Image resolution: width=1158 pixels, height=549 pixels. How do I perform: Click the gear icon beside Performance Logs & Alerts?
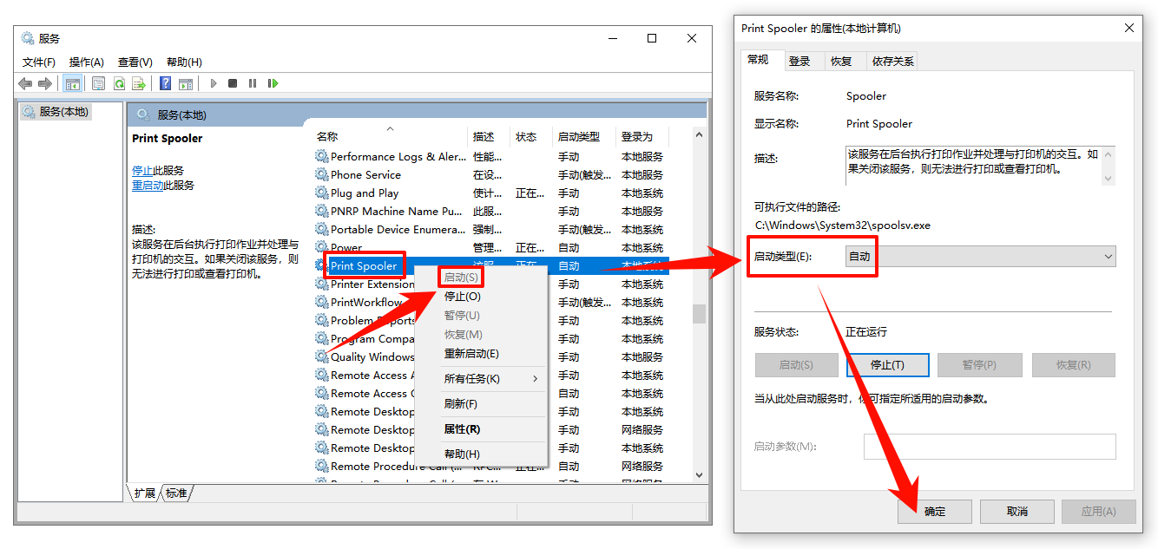(322, 156)
